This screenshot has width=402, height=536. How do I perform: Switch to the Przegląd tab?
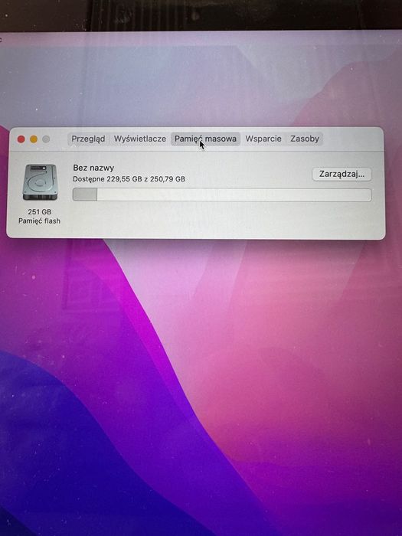pos(88,139)
